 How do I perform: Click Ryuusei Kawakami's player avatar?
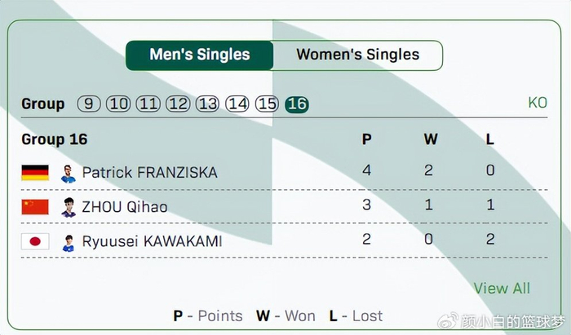point(68,242)
